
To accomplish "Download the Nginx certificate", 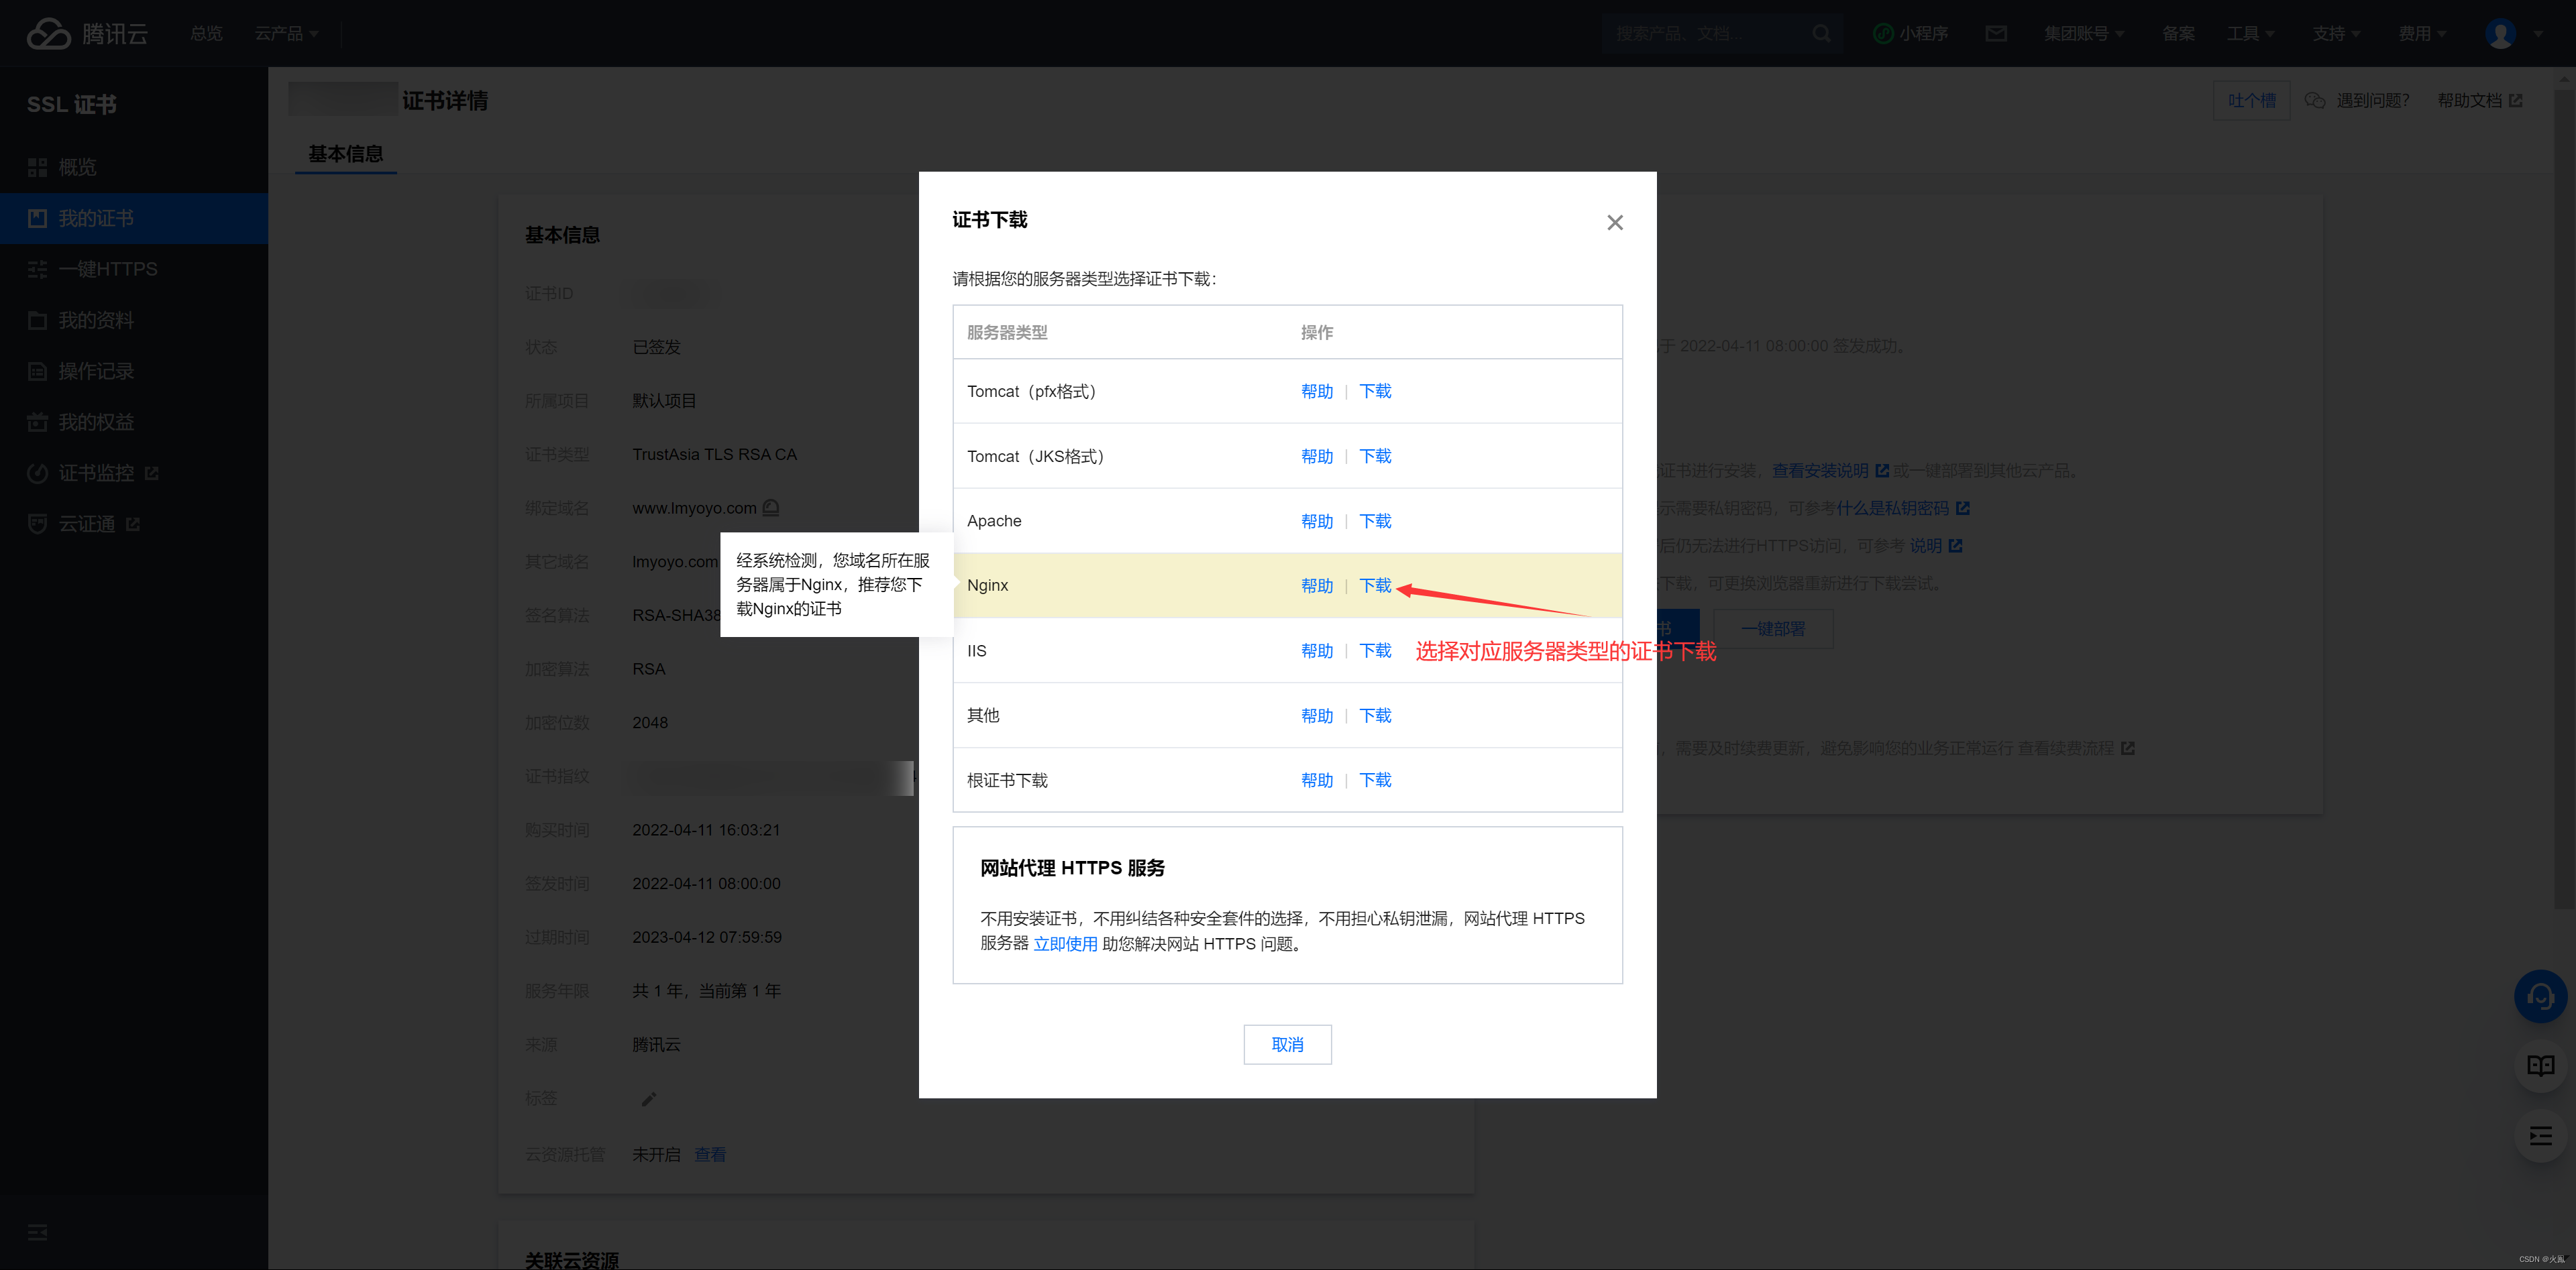I will 1375,585.
